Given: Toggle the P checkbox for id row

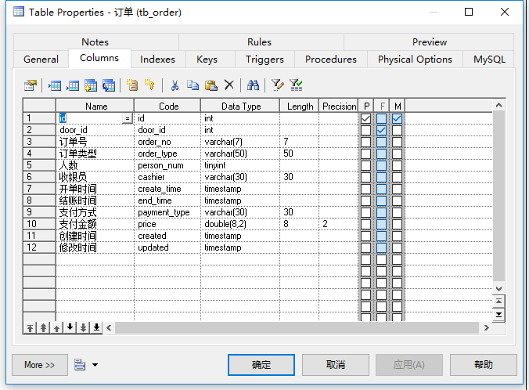Looking at the screenshot, I should point(365,118).
